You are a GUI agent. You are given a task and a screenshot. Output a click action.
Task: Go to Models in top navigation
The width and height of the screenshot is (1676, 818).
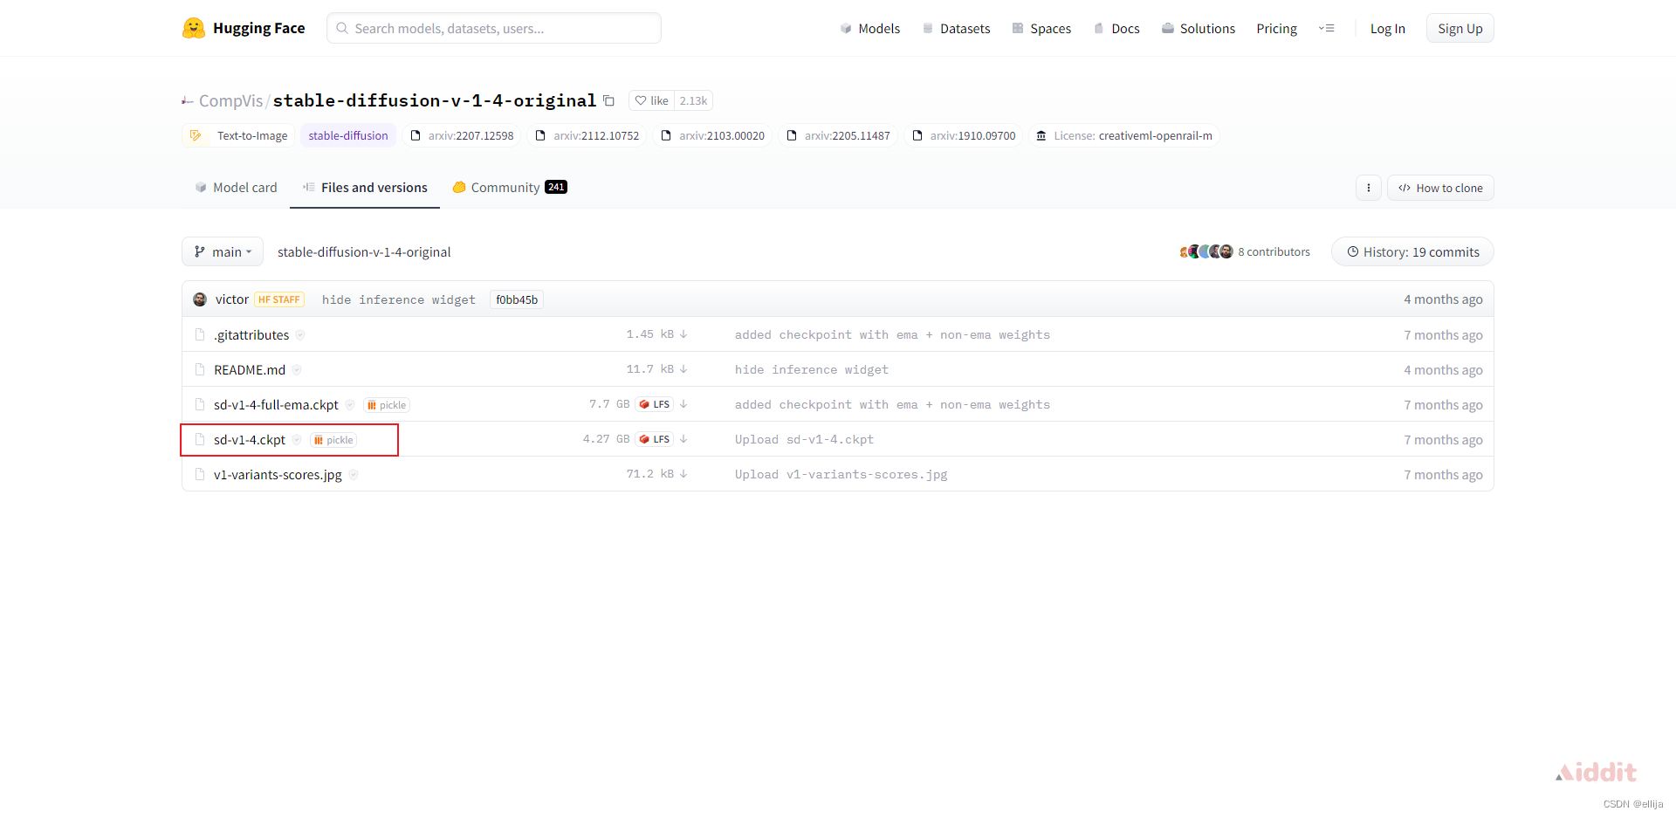(870, 28)
